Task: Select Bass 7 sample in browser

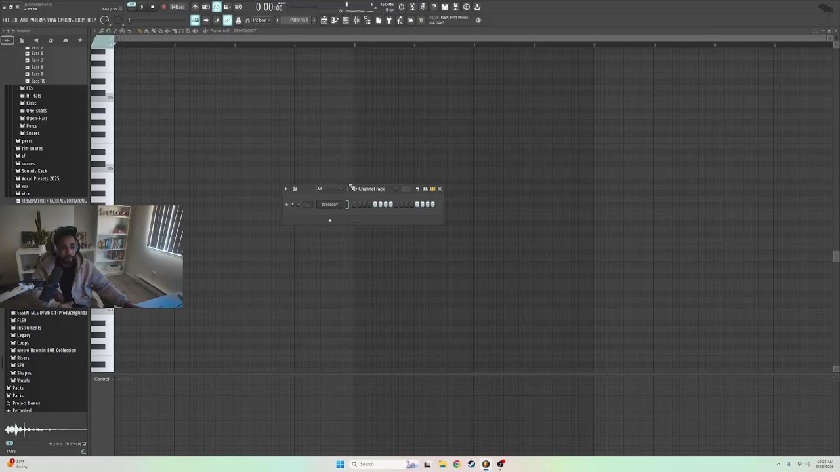Action: coord(37,60)
